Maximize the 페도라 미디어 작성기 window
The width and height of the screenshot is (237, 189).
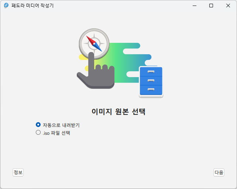[x=211, y=6]
